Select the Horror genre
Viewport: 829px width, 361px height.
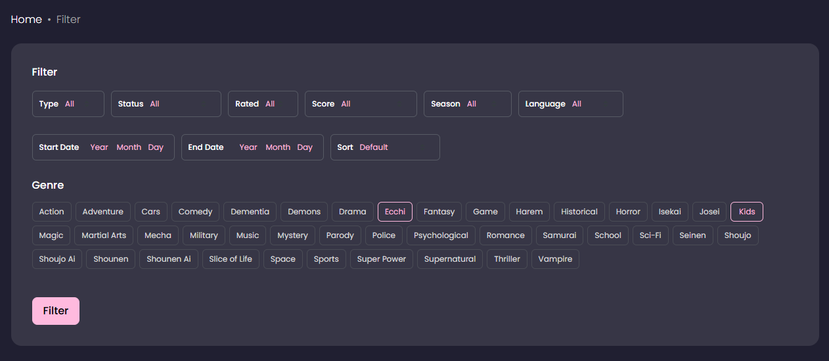pyautogui.click(x=628, y=212)
